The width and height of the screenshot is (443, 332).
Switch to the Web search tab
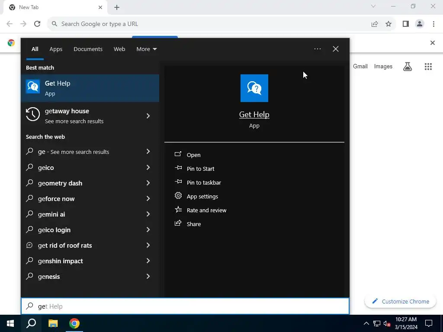119,49
